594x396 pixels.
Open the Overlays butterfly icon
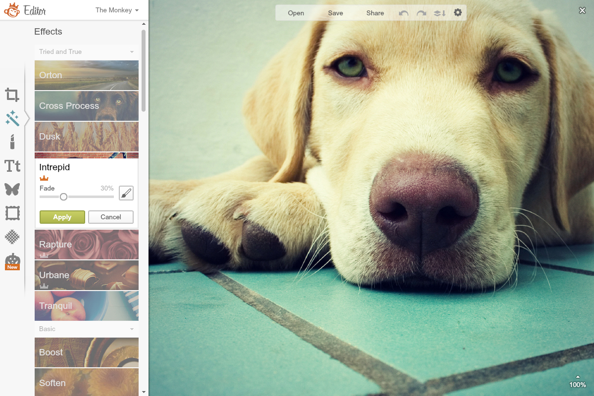[12, 189]
